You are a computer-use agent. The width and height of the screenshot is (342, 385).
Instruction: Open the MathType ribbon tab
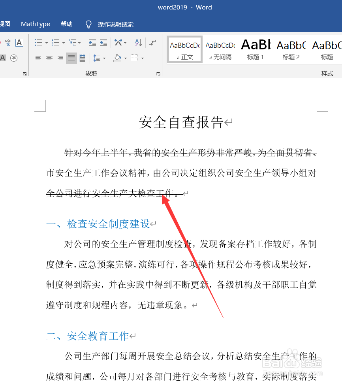(x=35, y=24)
